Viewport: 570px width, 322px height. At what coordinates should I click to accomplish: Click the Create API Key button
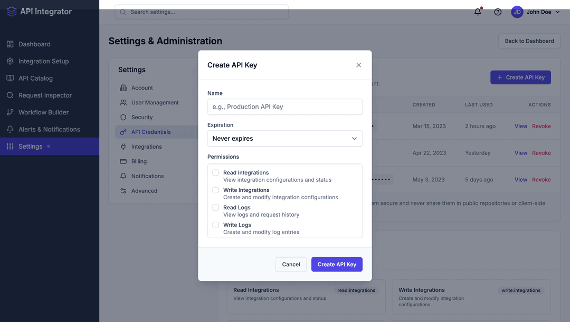(x=337, y=264)
